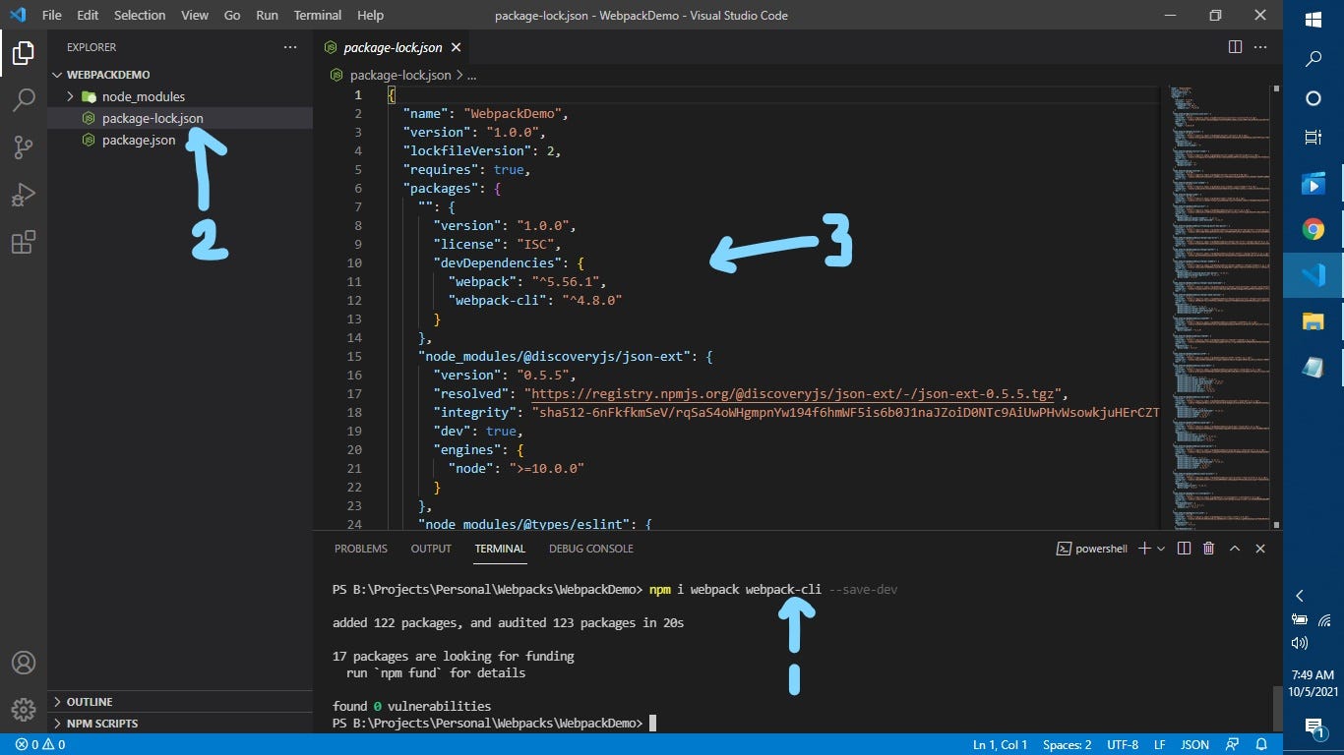
Task: Open the Edit menu
Action: pyautogui.click(x=88, y=15)
